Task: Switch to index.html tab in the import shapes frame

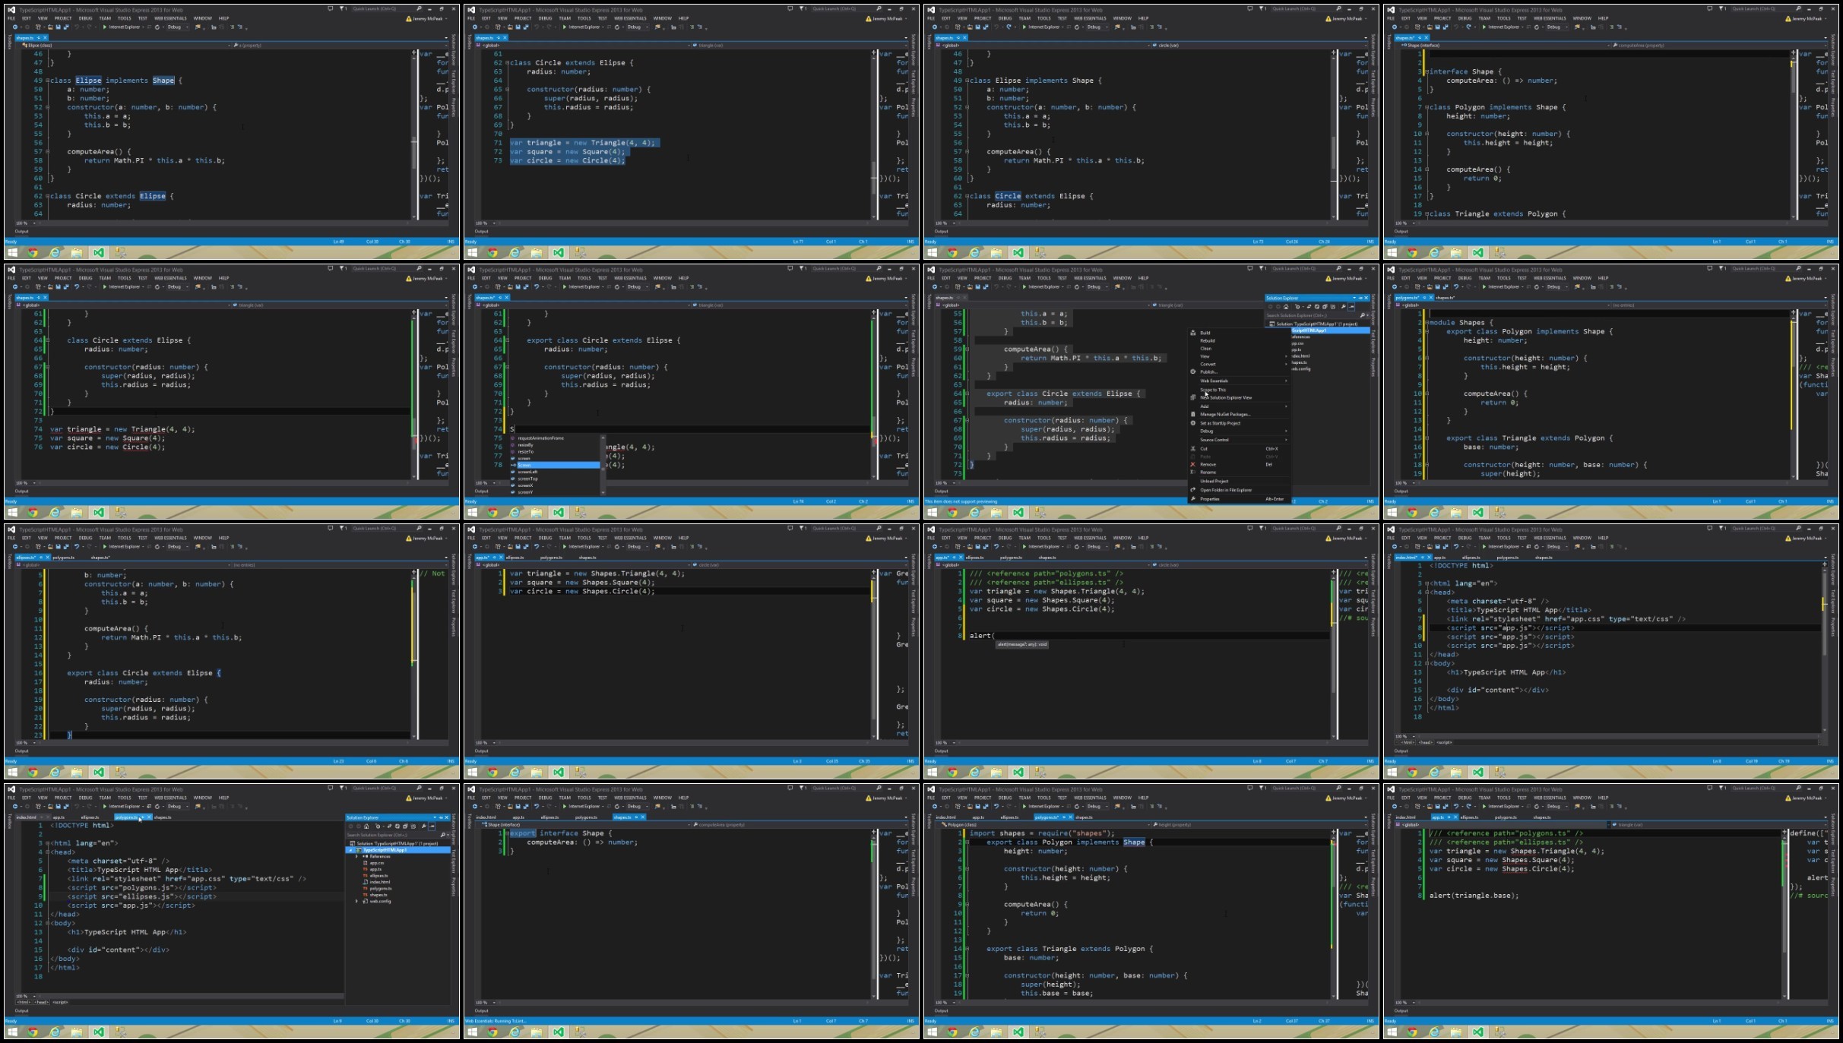Action: 945,817
